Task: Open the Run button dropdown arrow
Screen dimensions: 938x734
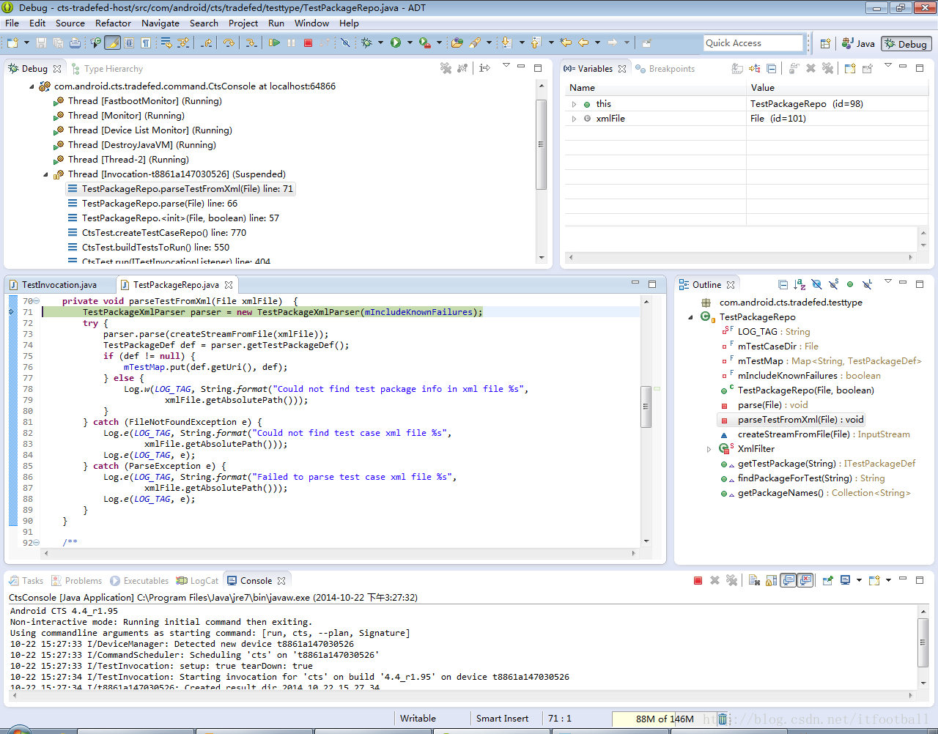Action: [410, 43]
